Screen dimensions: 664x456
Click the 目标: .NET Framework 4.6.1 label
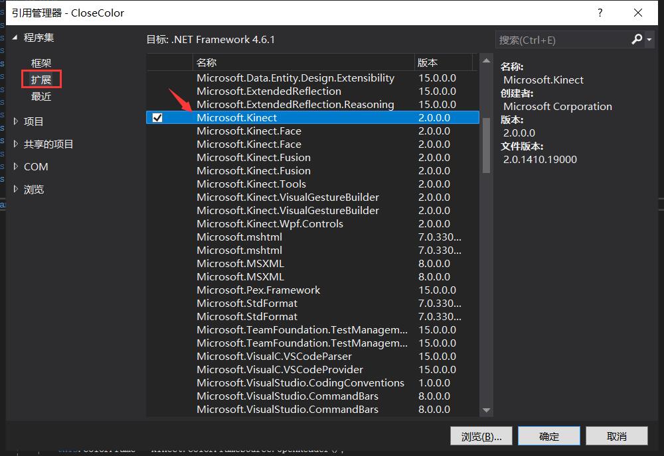(x=210, y=40)
